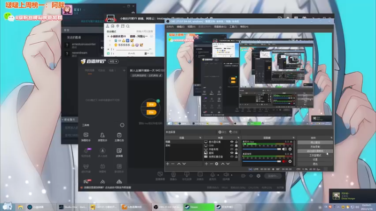376x211 pixels.
Task: Move source up in OBS sources list
Action: click(223, 164)
